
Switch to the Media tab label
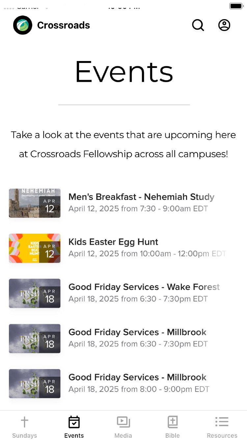123,436
